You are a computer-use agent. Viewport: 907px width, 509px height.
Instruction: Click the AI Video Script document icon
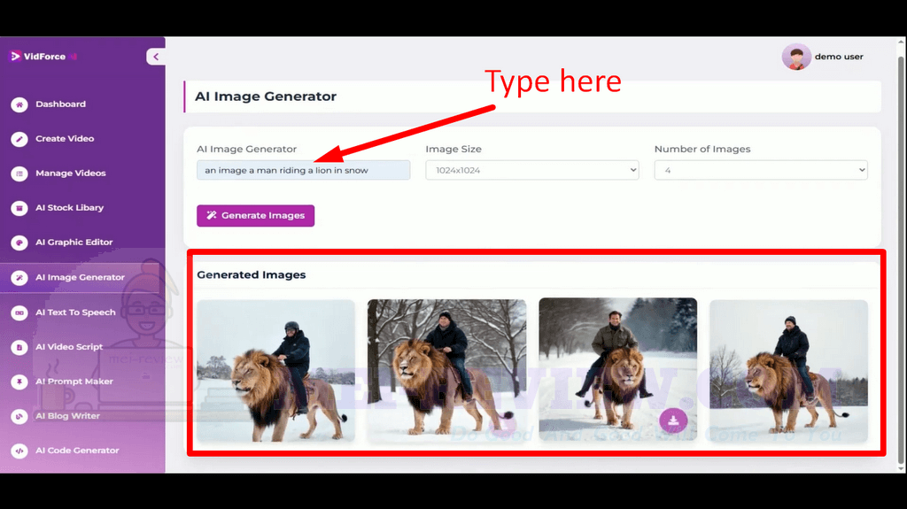pyautogui.click(x=19, y=347)
